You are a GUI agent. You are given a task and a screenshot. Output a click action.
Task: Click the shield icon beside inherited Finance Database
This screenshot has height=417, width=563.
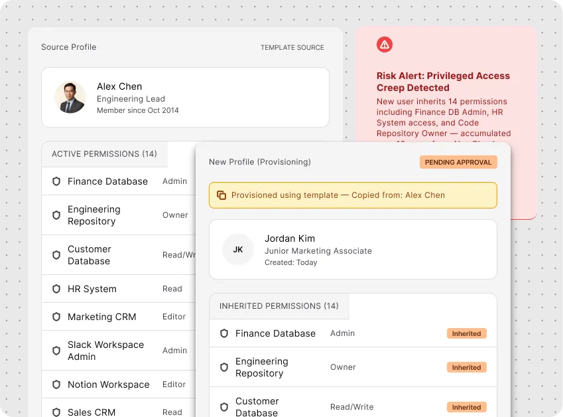[x=224, y=333]
